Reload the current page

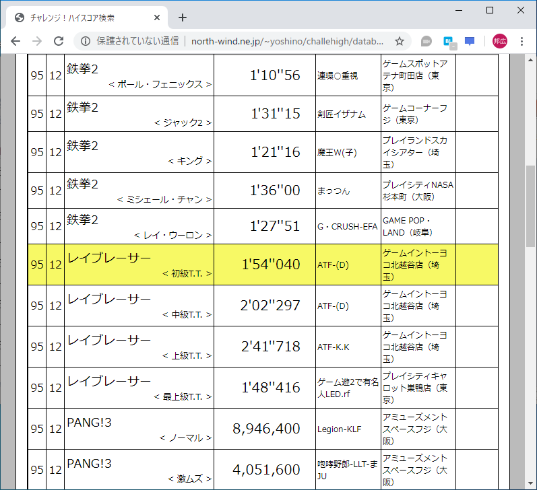[x=59, y=42]
